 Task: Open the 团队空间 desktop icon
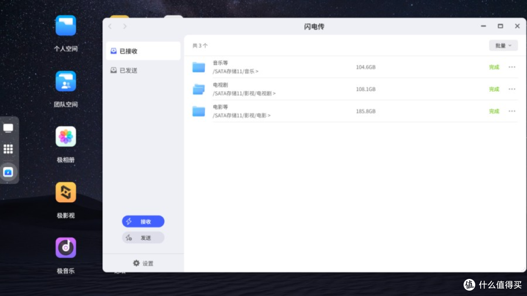pos(65,81)
